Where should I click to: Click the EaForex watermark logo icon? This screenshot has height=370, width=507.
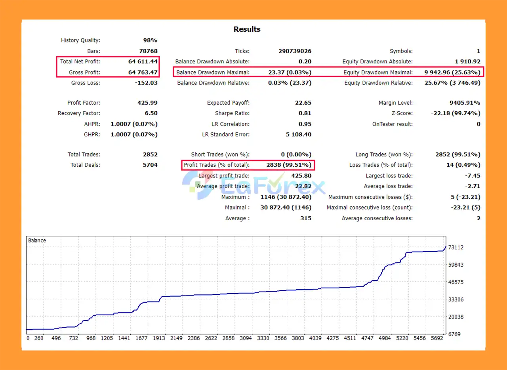coord(197,184)
